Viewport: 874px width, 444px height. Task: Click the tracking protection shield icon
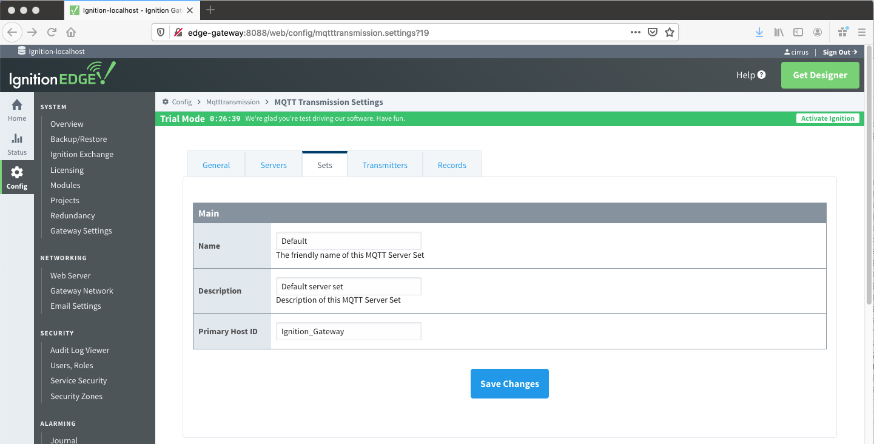click(161, 32)
